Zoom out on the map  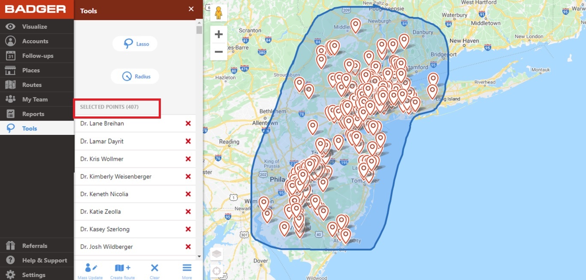[x=219, y=52]
